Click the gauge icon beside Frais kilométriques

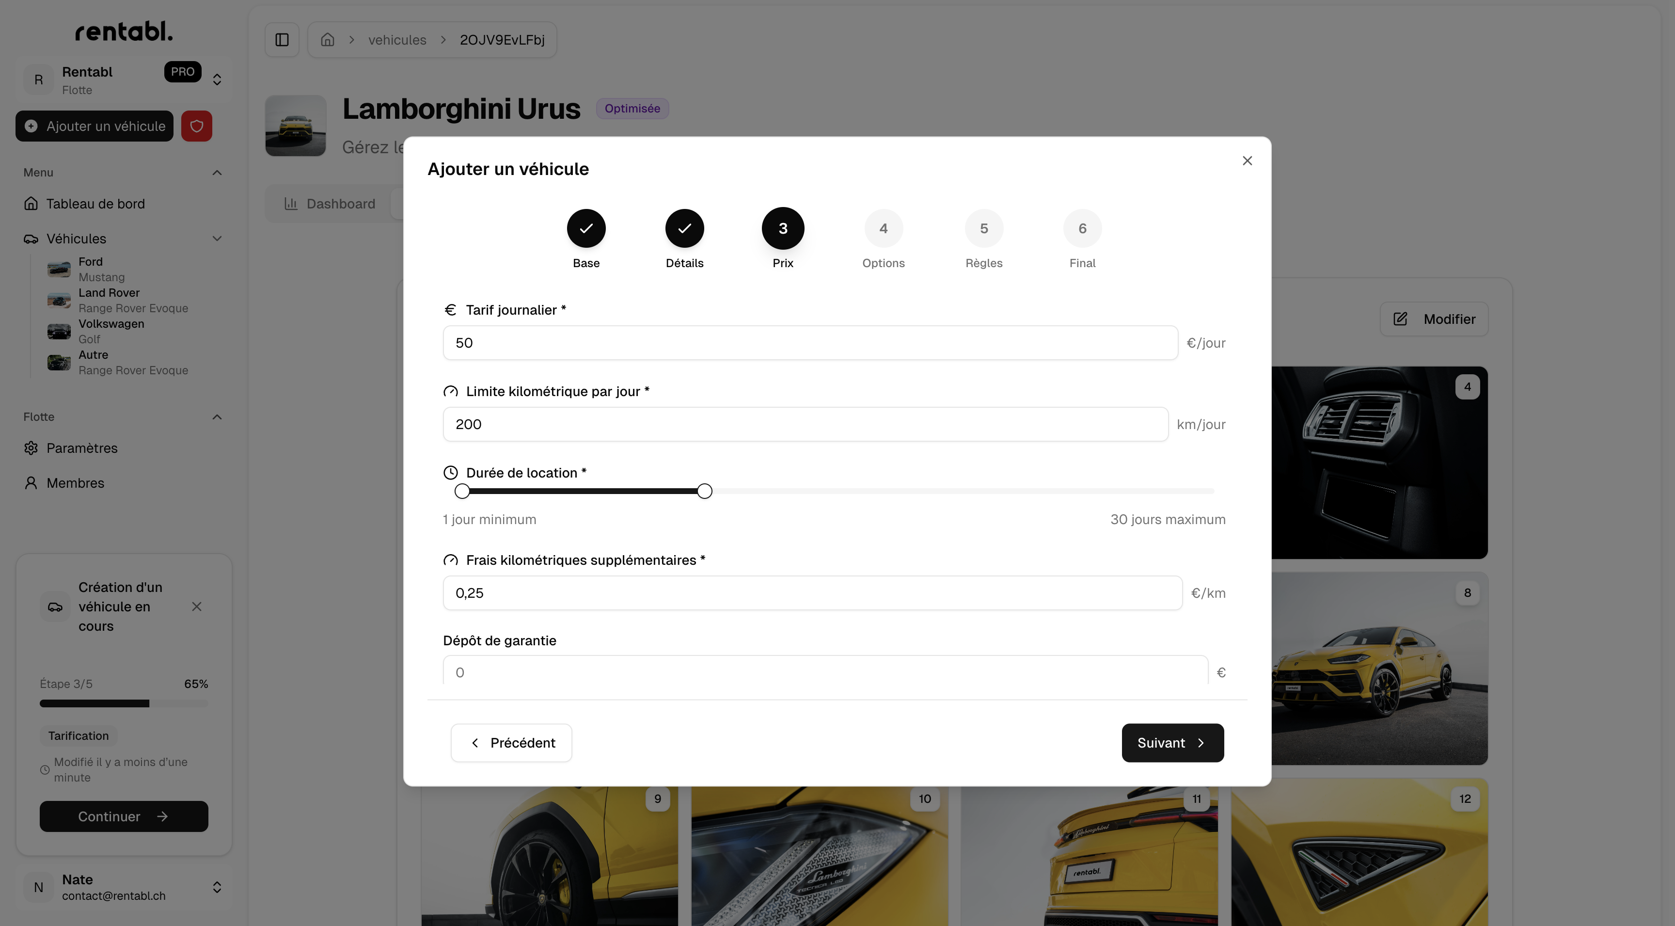coord(450,560)
